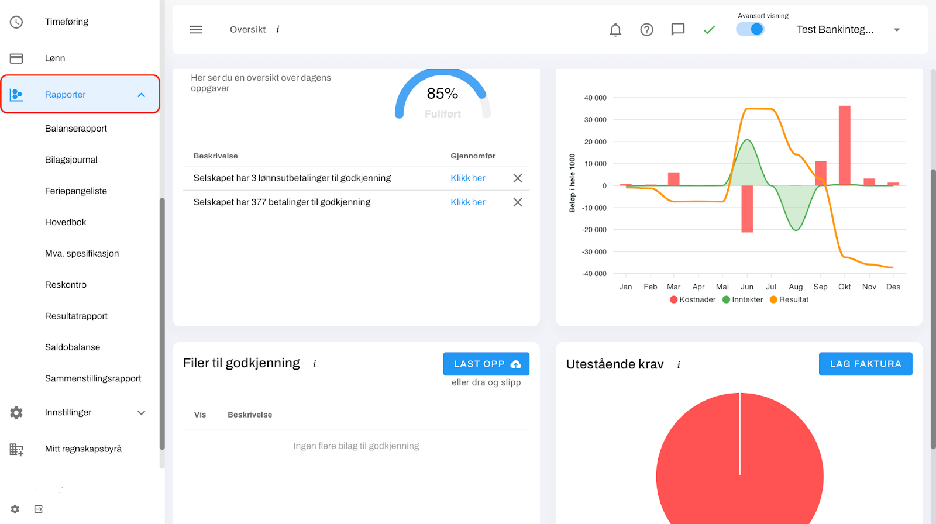Open Resultatrapport report
Screen dimensions: 936x524
76,316
